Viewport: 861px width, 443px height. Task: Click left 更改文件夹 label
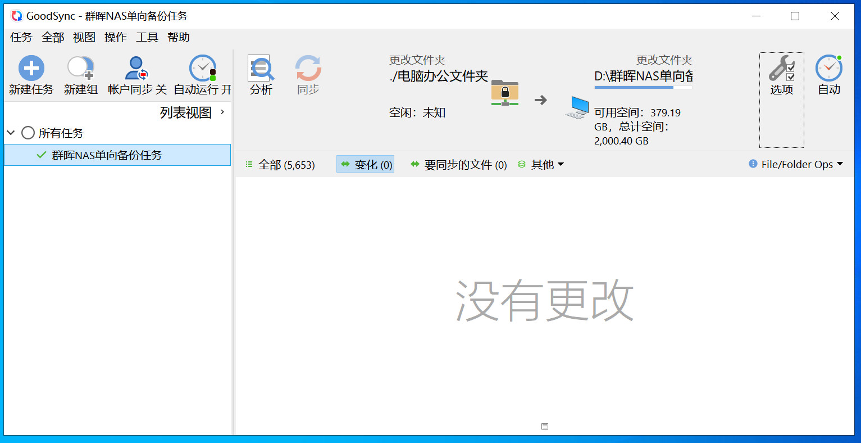pos(417,60)
